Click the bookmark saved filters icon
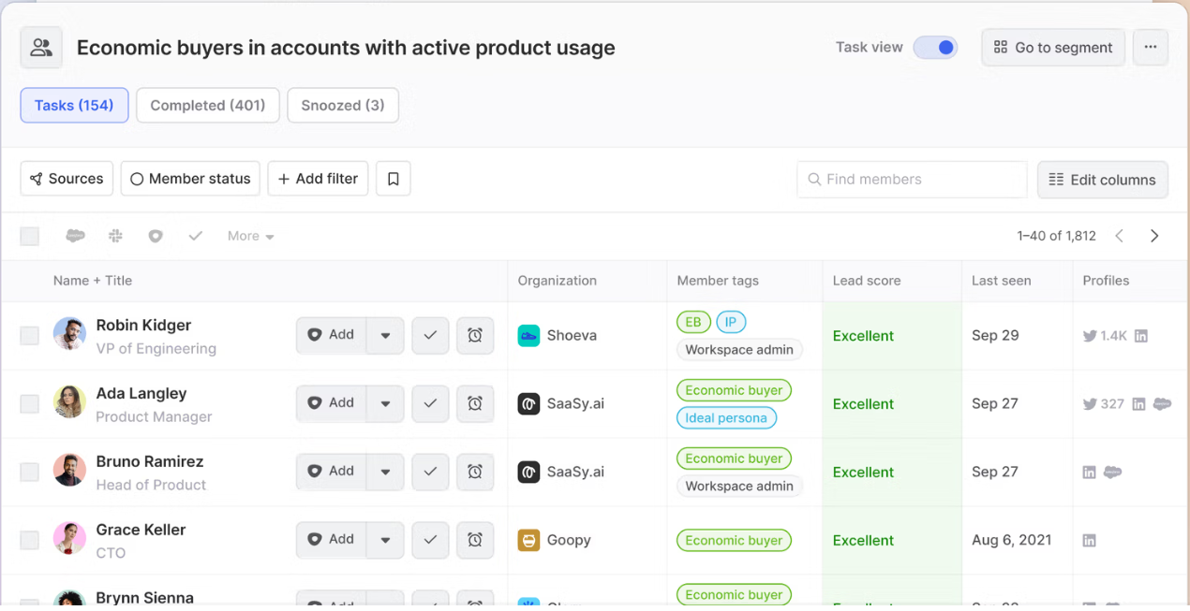Viewport: 1190px width, 611px height. tap(394, 179)
